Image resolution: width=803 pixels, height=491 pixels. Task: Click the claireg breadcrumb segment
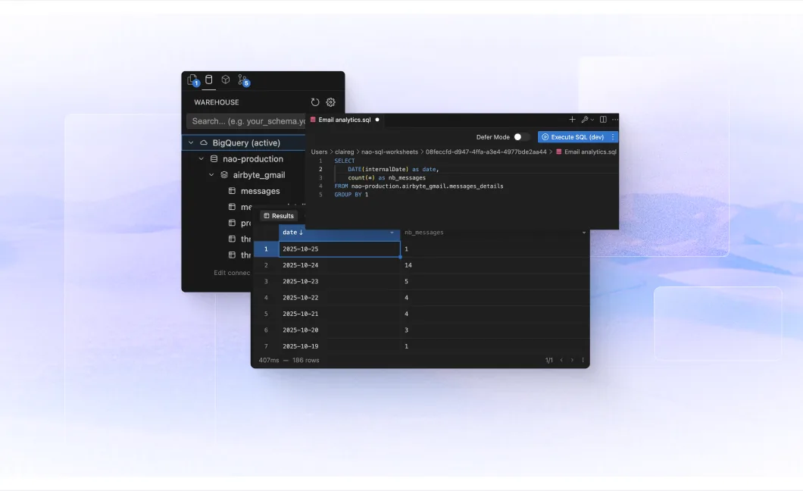click(345, 152)
